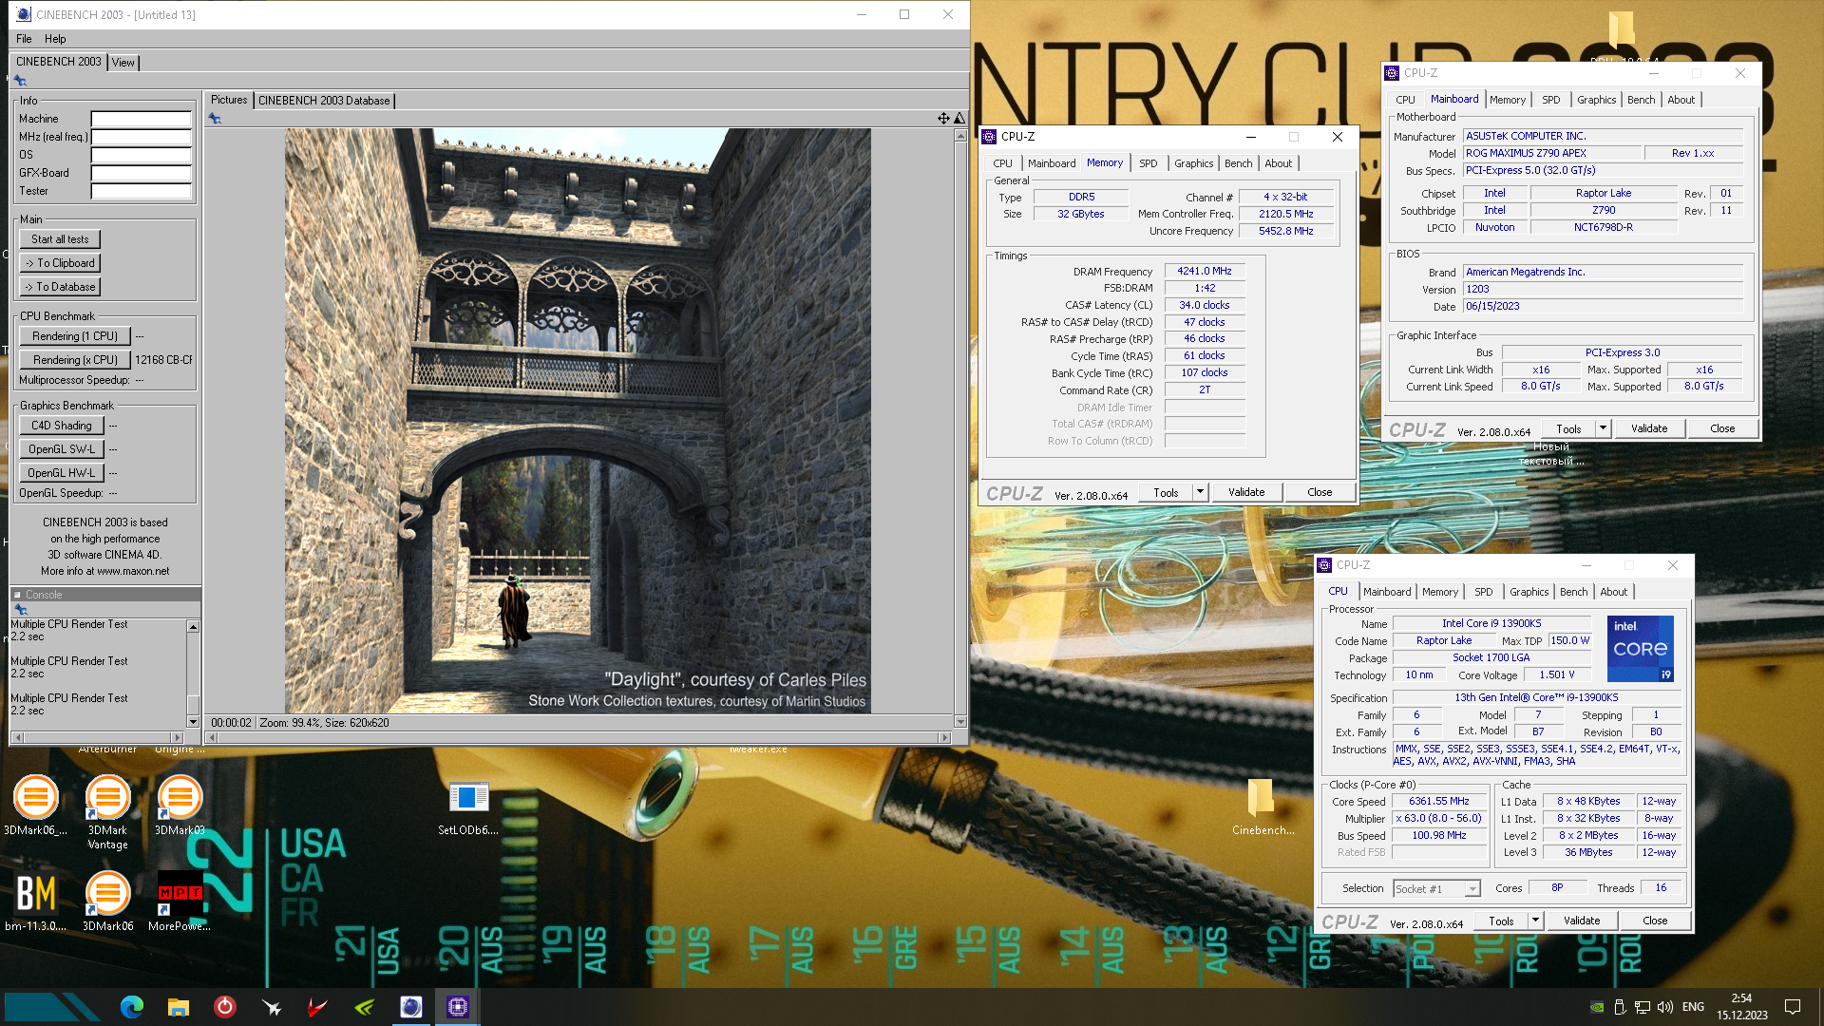Open Graphics tab in Mainboard CPU-Z window

pos(1596,100)
